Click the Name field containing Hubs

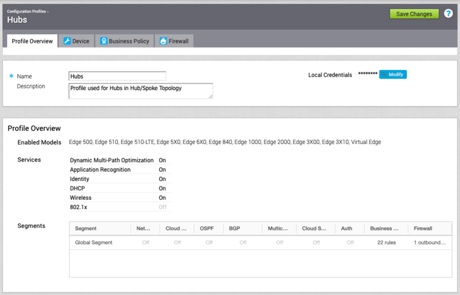point(117,76)
